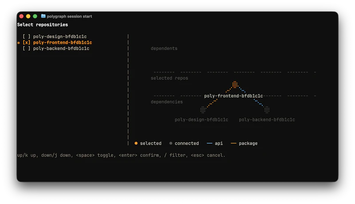355x204 pixels.
Task: Click the poly-frontend-bfdb1c1c label in the graph
Action: [x=233, y=96]
